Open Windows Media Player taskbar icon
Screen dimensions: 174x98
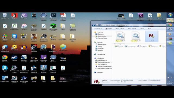click(170, 34)
